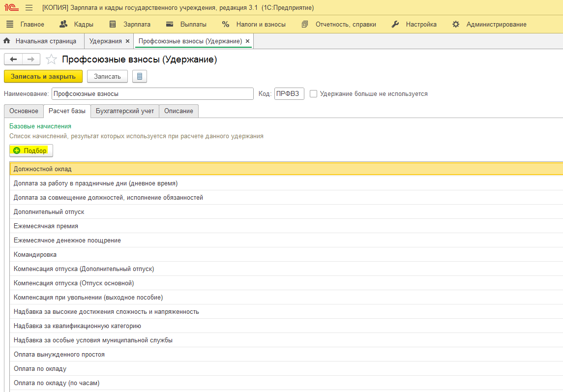563x392 pixels.
Task: Select Оплата вынужденного простоя row
Action: click(287, 354)
